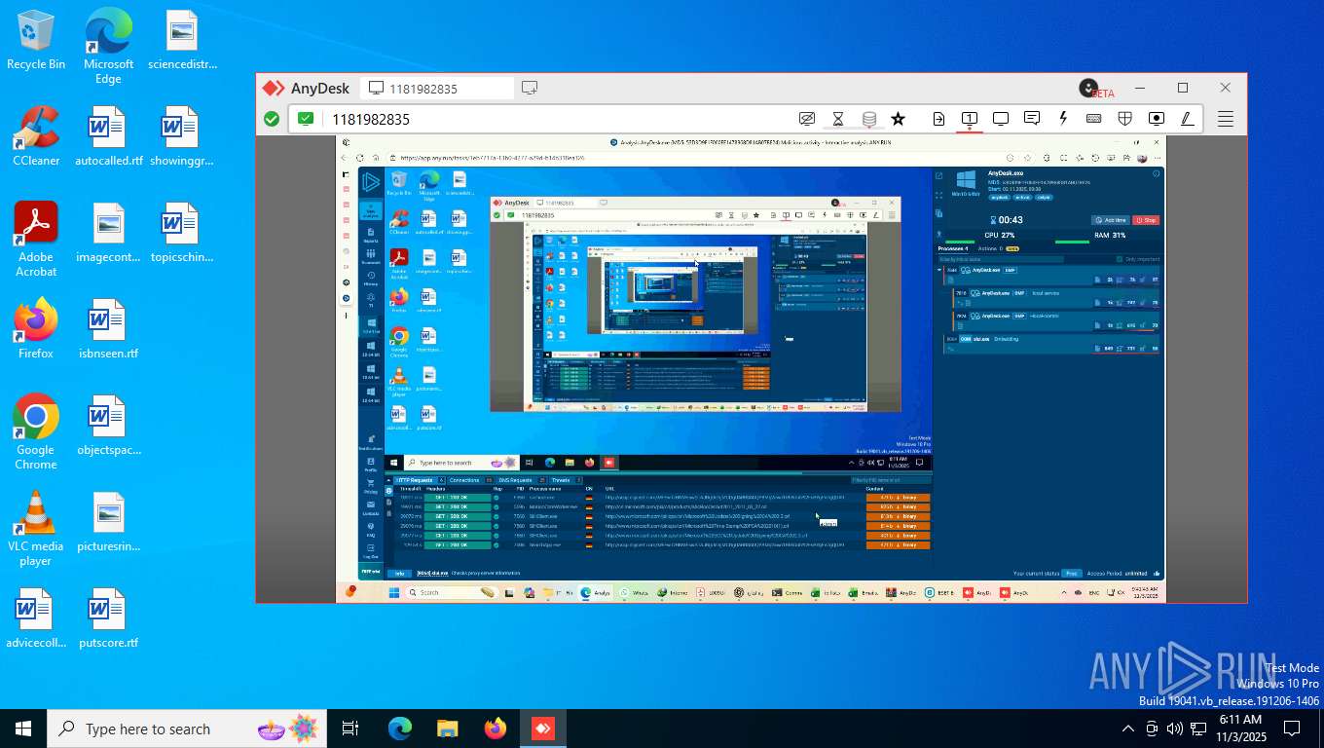The width and height of the screenshot is (1324, 748).
Task: Open the chat icon in AnyDesk toolbar
Action: [x=1032, y=119]
